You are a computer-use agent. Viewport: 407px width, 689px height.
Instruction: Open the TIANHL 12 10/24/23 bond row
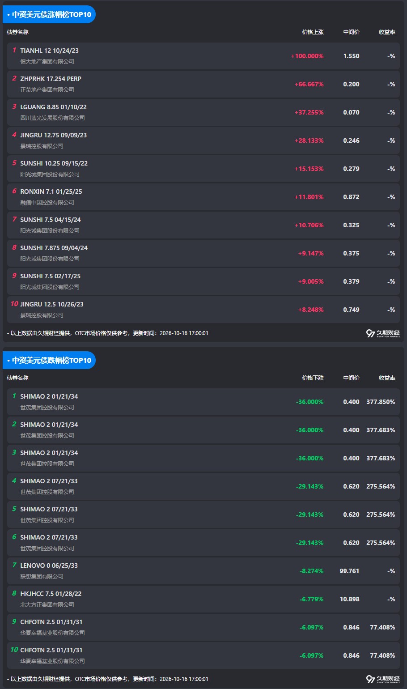point(203,56)
